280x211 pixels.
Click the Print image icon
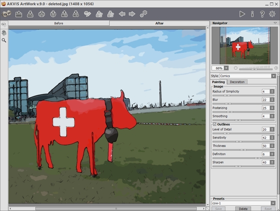[x=41, y=14]
